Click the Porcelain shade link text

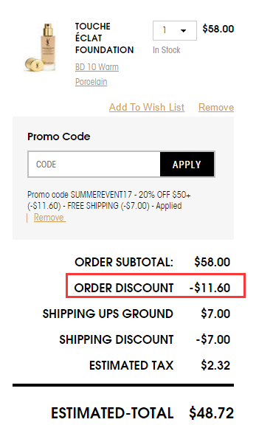(x=91, y=82)
